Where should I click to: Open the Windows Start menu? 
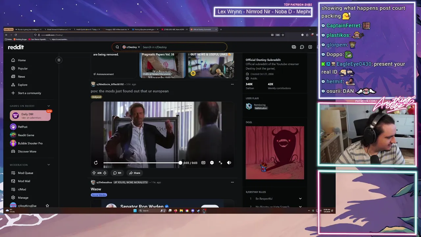(x=135, y=211)
